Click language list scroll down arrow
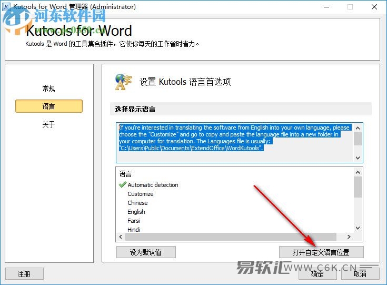This screenshot has height=285, width=387. [358, 228]
